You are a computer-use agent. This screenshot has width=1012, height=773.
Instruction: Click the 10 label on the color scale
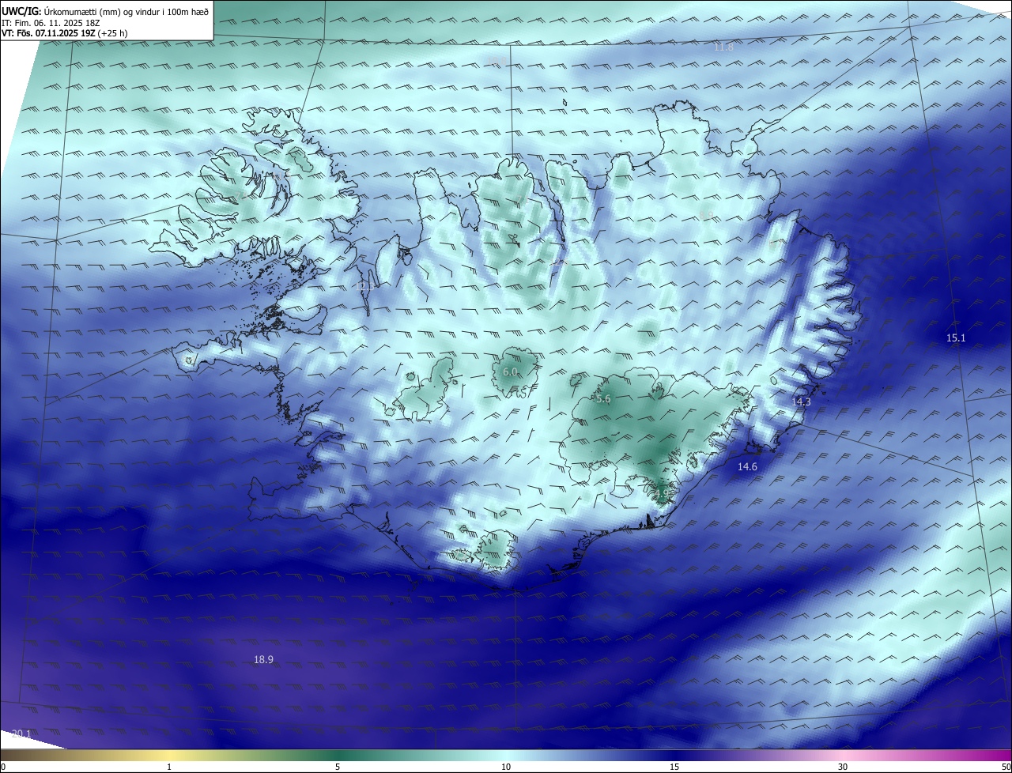tap(506, 767)
